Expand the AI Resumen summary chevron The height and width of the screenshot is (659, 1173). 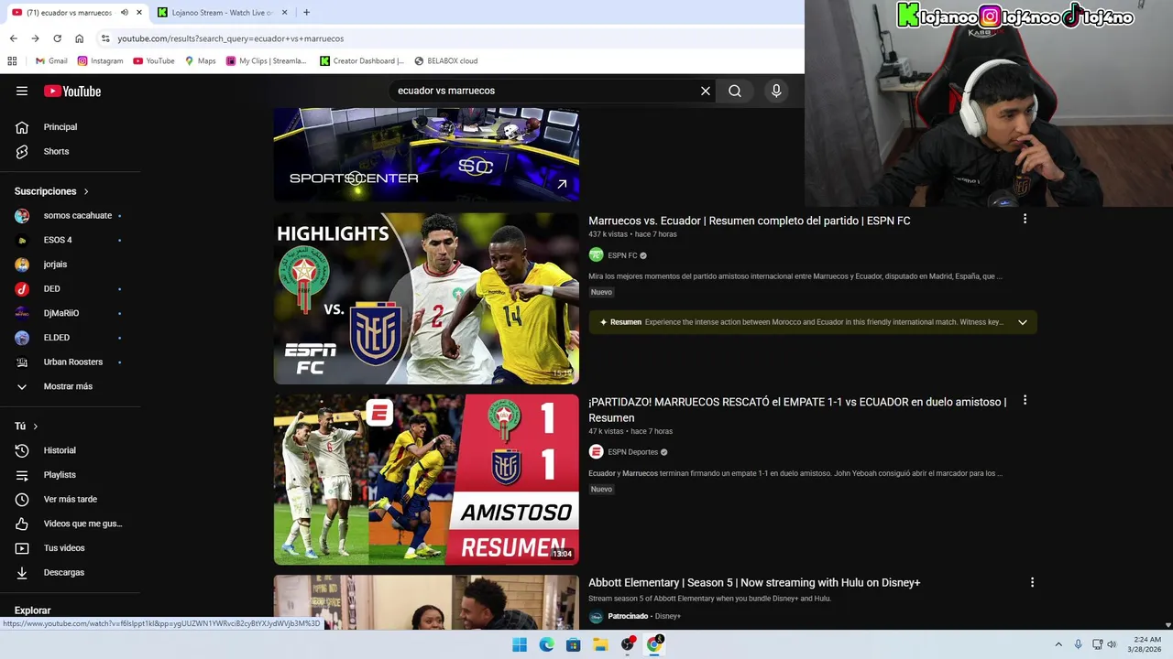[x=1023, y=322]
